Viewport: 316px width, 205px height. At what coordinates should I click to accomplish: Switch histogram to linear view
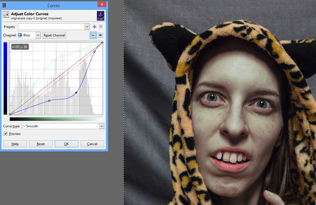93,35
